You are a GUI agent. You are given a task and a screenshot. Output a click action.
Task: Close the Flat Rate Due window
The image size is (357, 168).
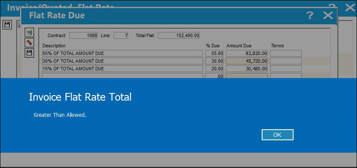tap(328, 15)
